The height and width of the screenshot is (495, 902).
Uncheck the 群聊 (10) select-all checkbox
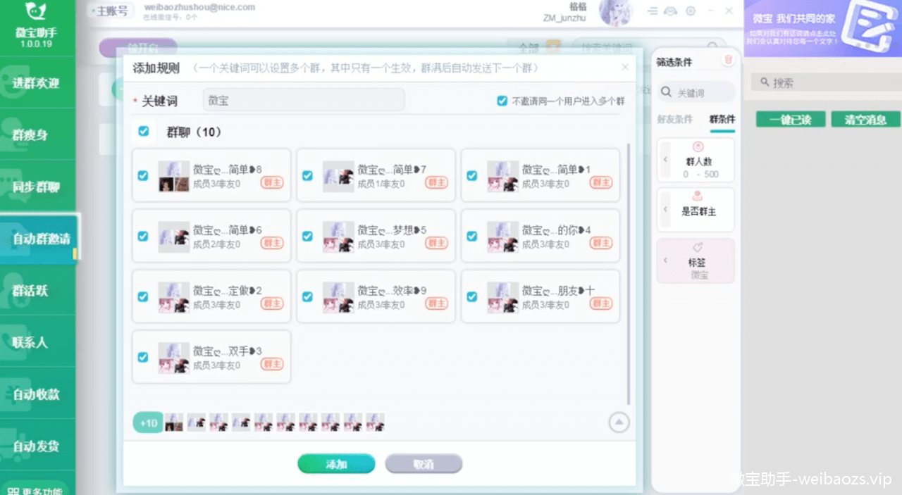click(144, 131)
